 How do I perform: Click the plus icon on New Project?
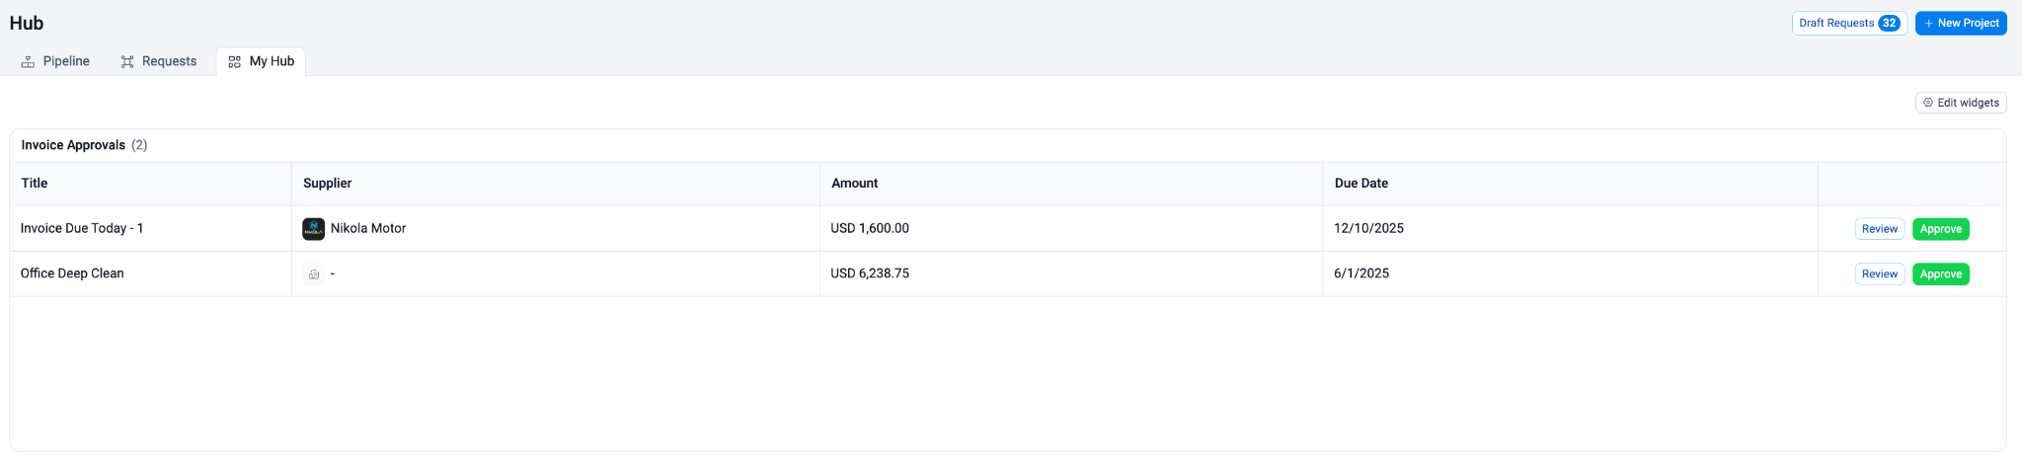click(1928, 24)
